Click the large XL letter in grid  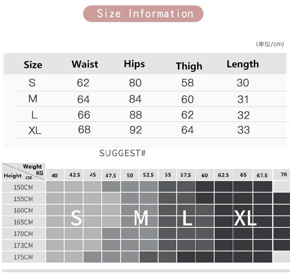pyautogui.click(x=245, y=218)
